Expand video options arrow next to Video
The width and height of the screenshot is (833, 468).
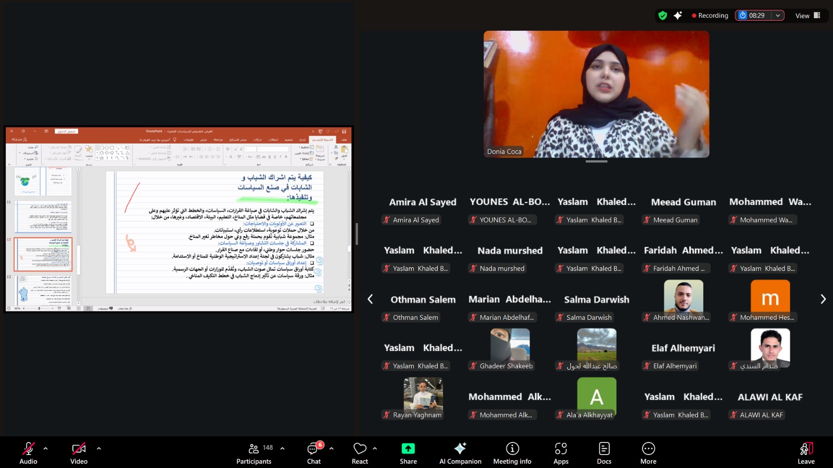pos(99,448)
